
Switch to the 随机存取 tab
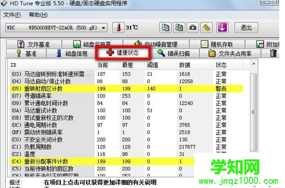pos(217,44)
